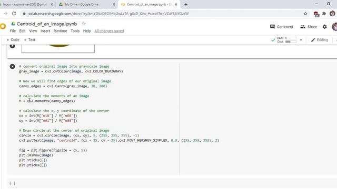Open the File menu
Image resolution: width=337 pixels, height=189 pixels.
coord(13,31)
